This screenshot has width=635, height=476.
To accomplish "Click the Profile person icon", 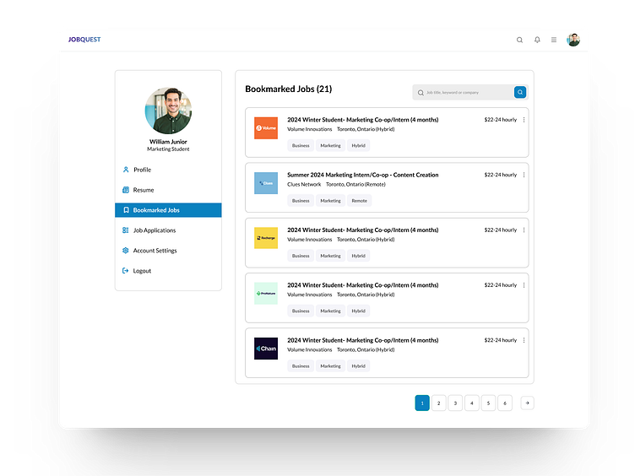I will coord(126,170).
